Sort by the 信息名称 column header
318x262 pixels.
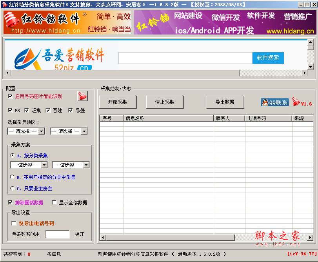click(x=169, y=118)
